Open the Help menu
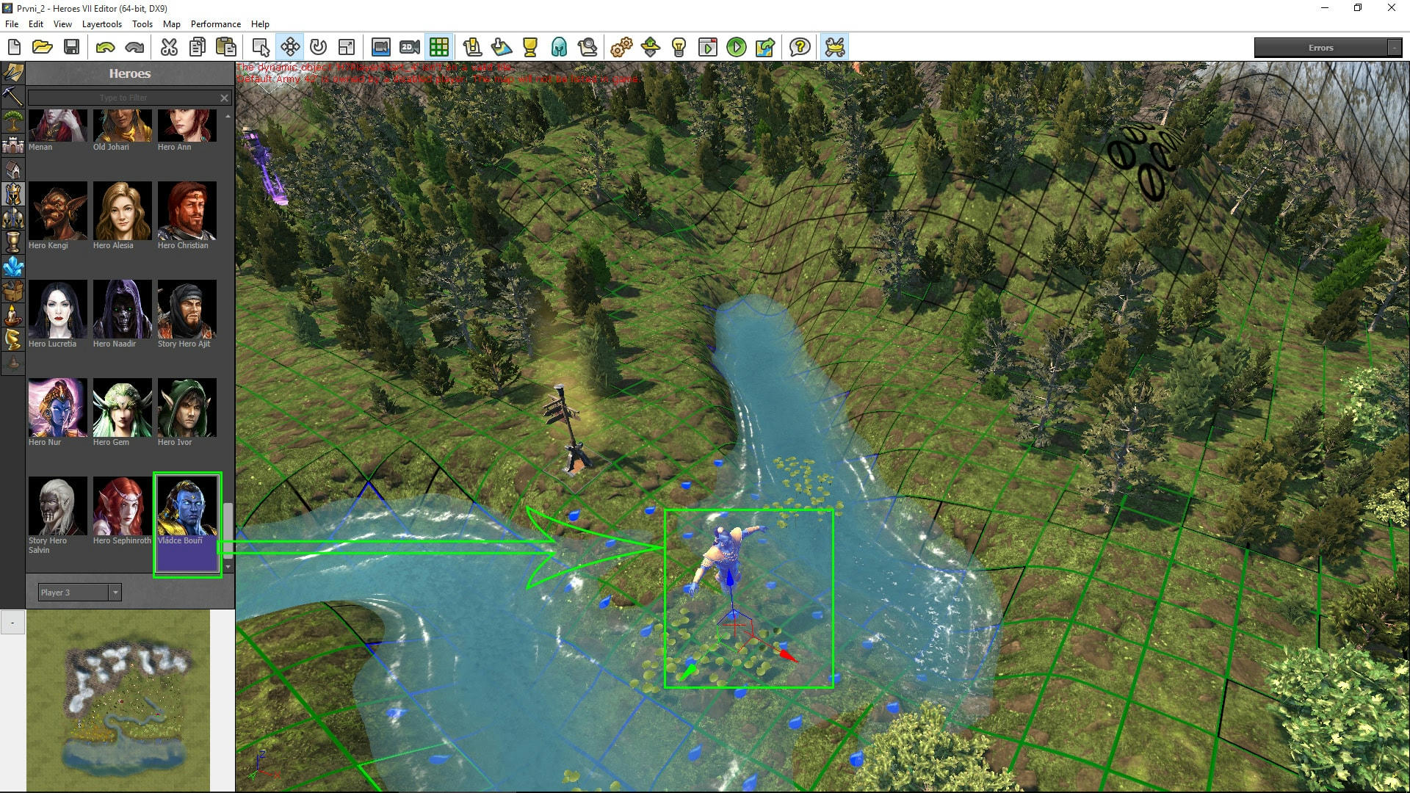The height and width of the screenshot is (793, 1410). 260,24
